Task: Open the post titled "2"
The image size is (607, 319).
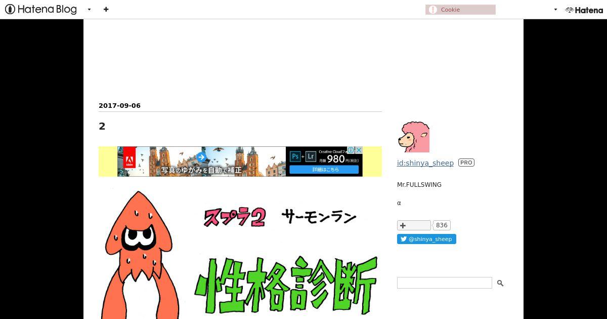Action: pos(102,126)
